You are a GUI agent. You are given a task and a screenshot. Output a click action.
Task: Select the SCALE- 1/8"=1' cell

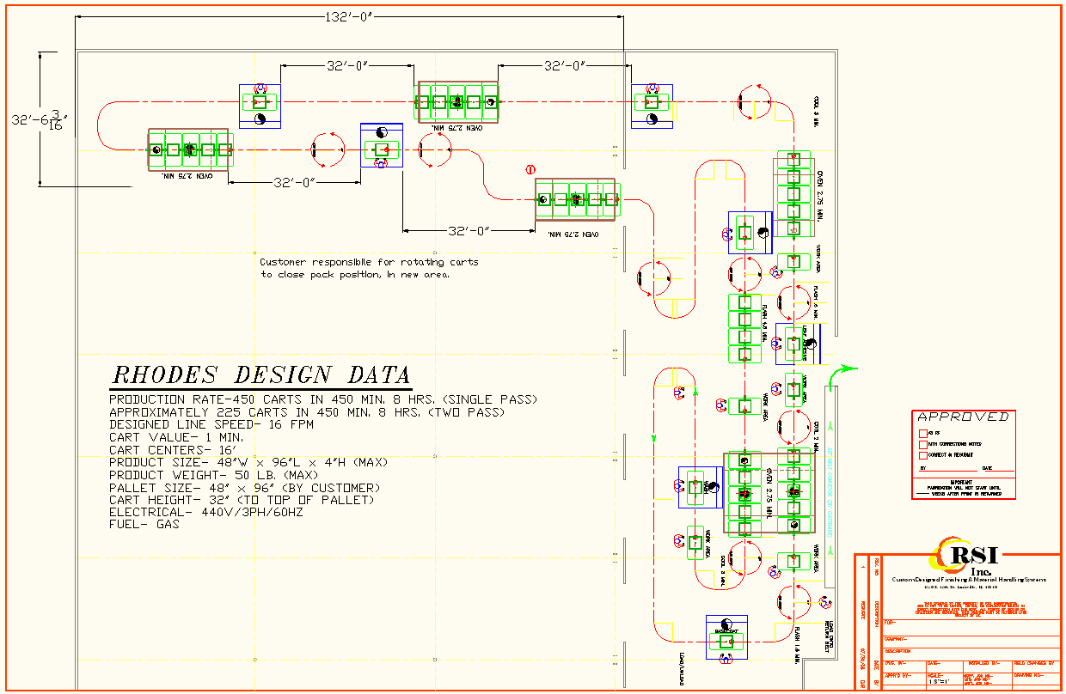pyautogui.click(x=943, y=679)
